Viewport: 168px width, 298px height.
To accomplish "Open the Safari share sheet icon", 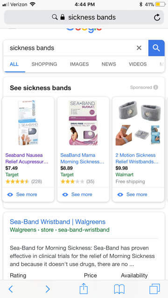I will 84,289.
